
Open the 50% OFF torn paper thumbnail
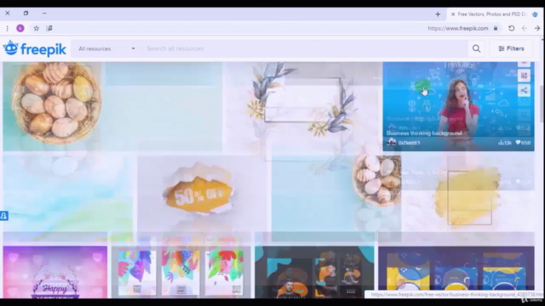[202, 194]
